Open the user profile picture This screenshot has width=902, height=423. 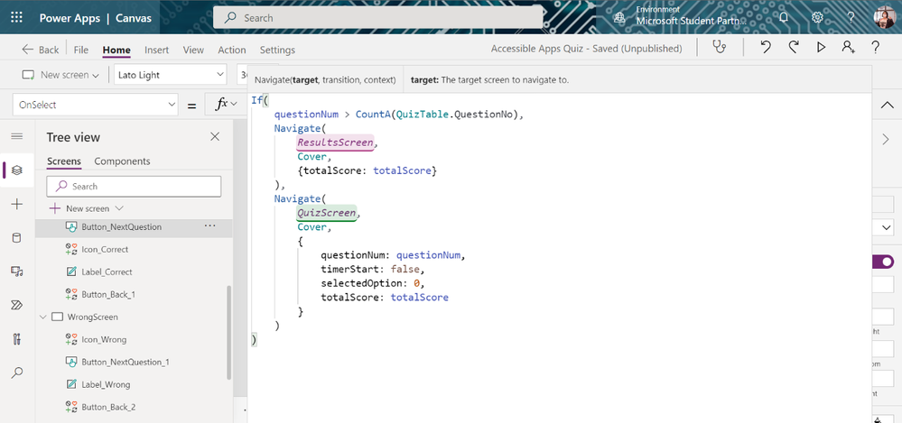coord(884,17)
